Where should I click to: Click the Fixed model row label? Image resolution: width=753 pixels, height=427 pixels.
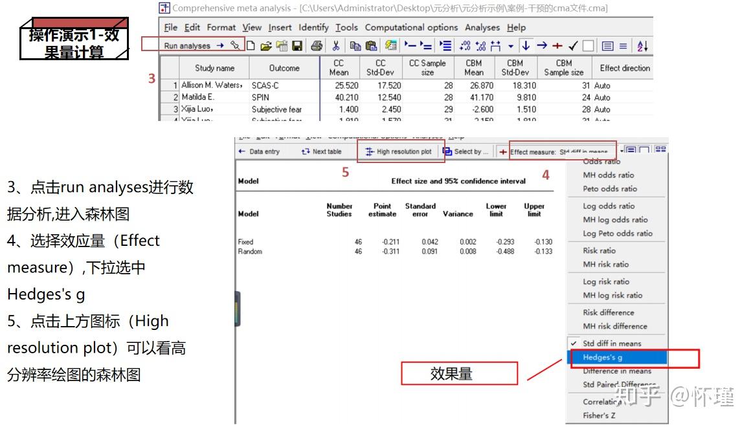[x=245, y=242]
